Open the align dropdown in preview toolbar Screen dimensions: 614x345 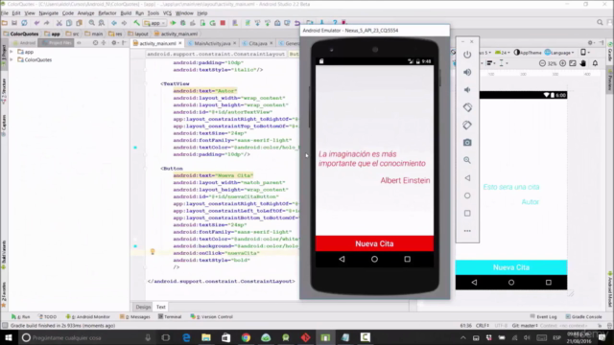tap(491, 63)
